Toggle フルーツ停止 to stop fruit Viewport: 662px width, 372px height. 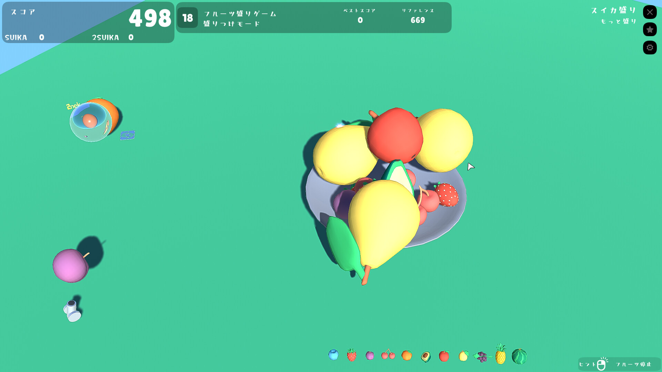633,363
